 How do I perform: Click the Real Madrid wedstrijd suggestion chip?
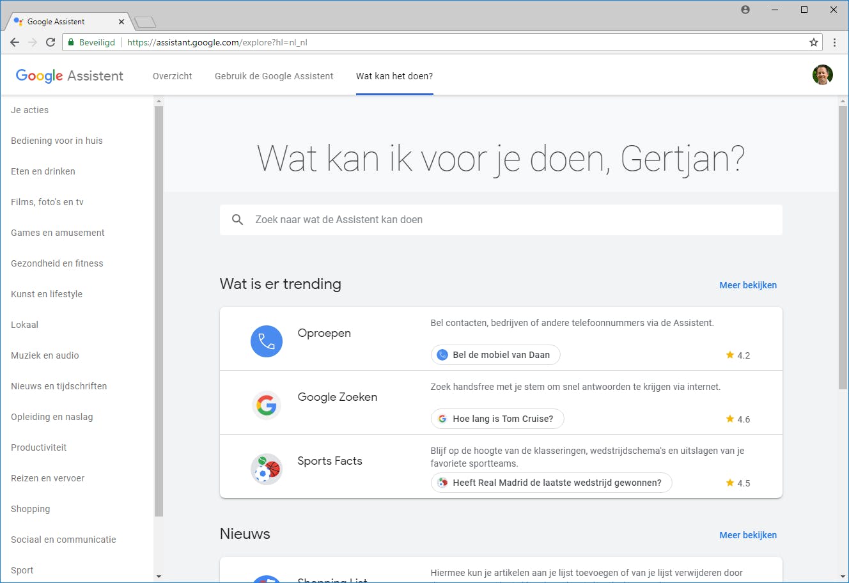coord(551,483)
